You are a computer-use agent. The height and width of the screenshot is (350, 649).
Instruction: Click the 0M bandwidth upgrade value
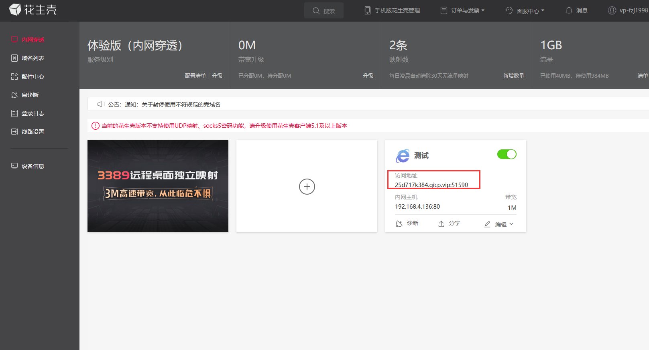click(x=247, y=45)
